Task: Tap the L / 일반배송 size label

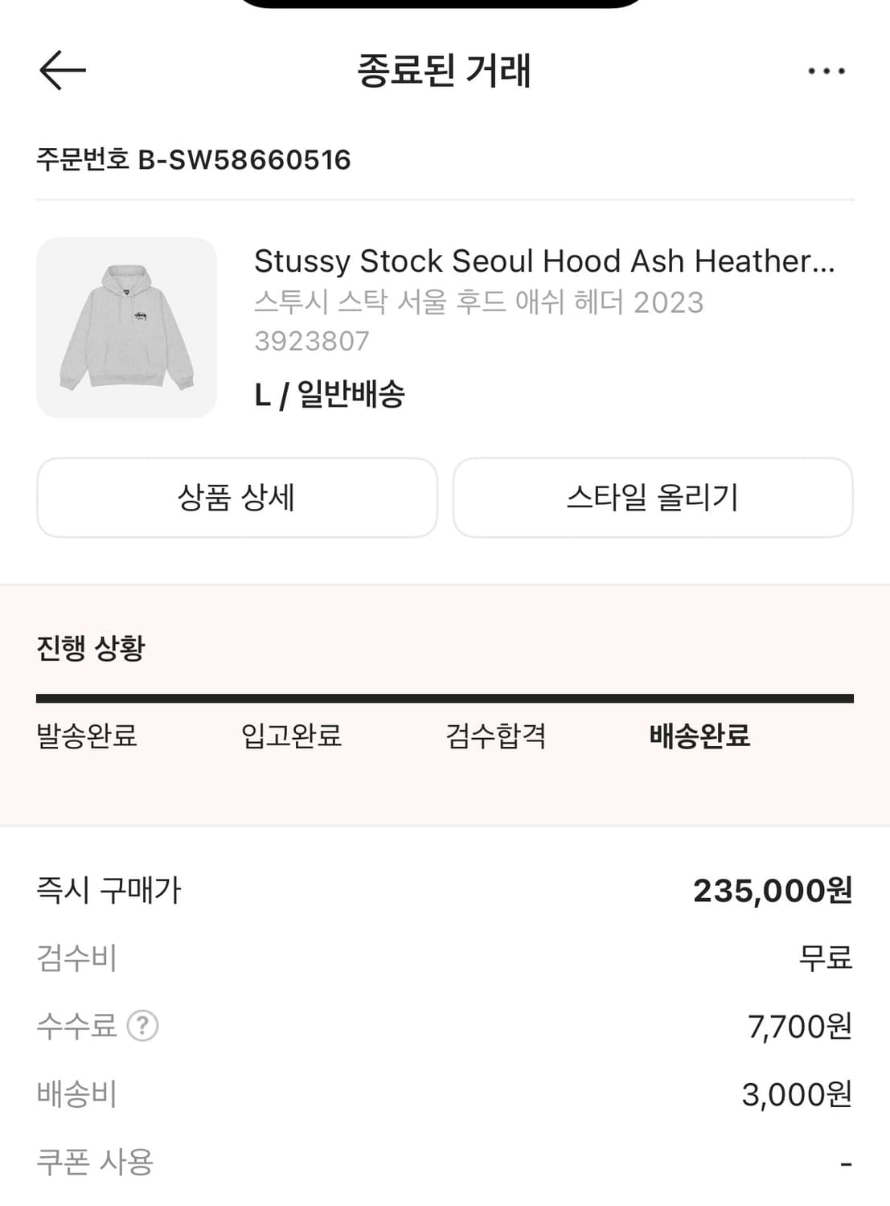Action: click(x=330, y=395)
